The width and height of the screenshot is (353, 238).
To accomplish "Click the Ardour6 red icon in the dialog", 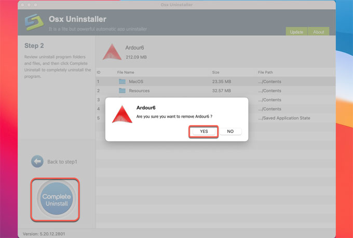I will (122, 114).
